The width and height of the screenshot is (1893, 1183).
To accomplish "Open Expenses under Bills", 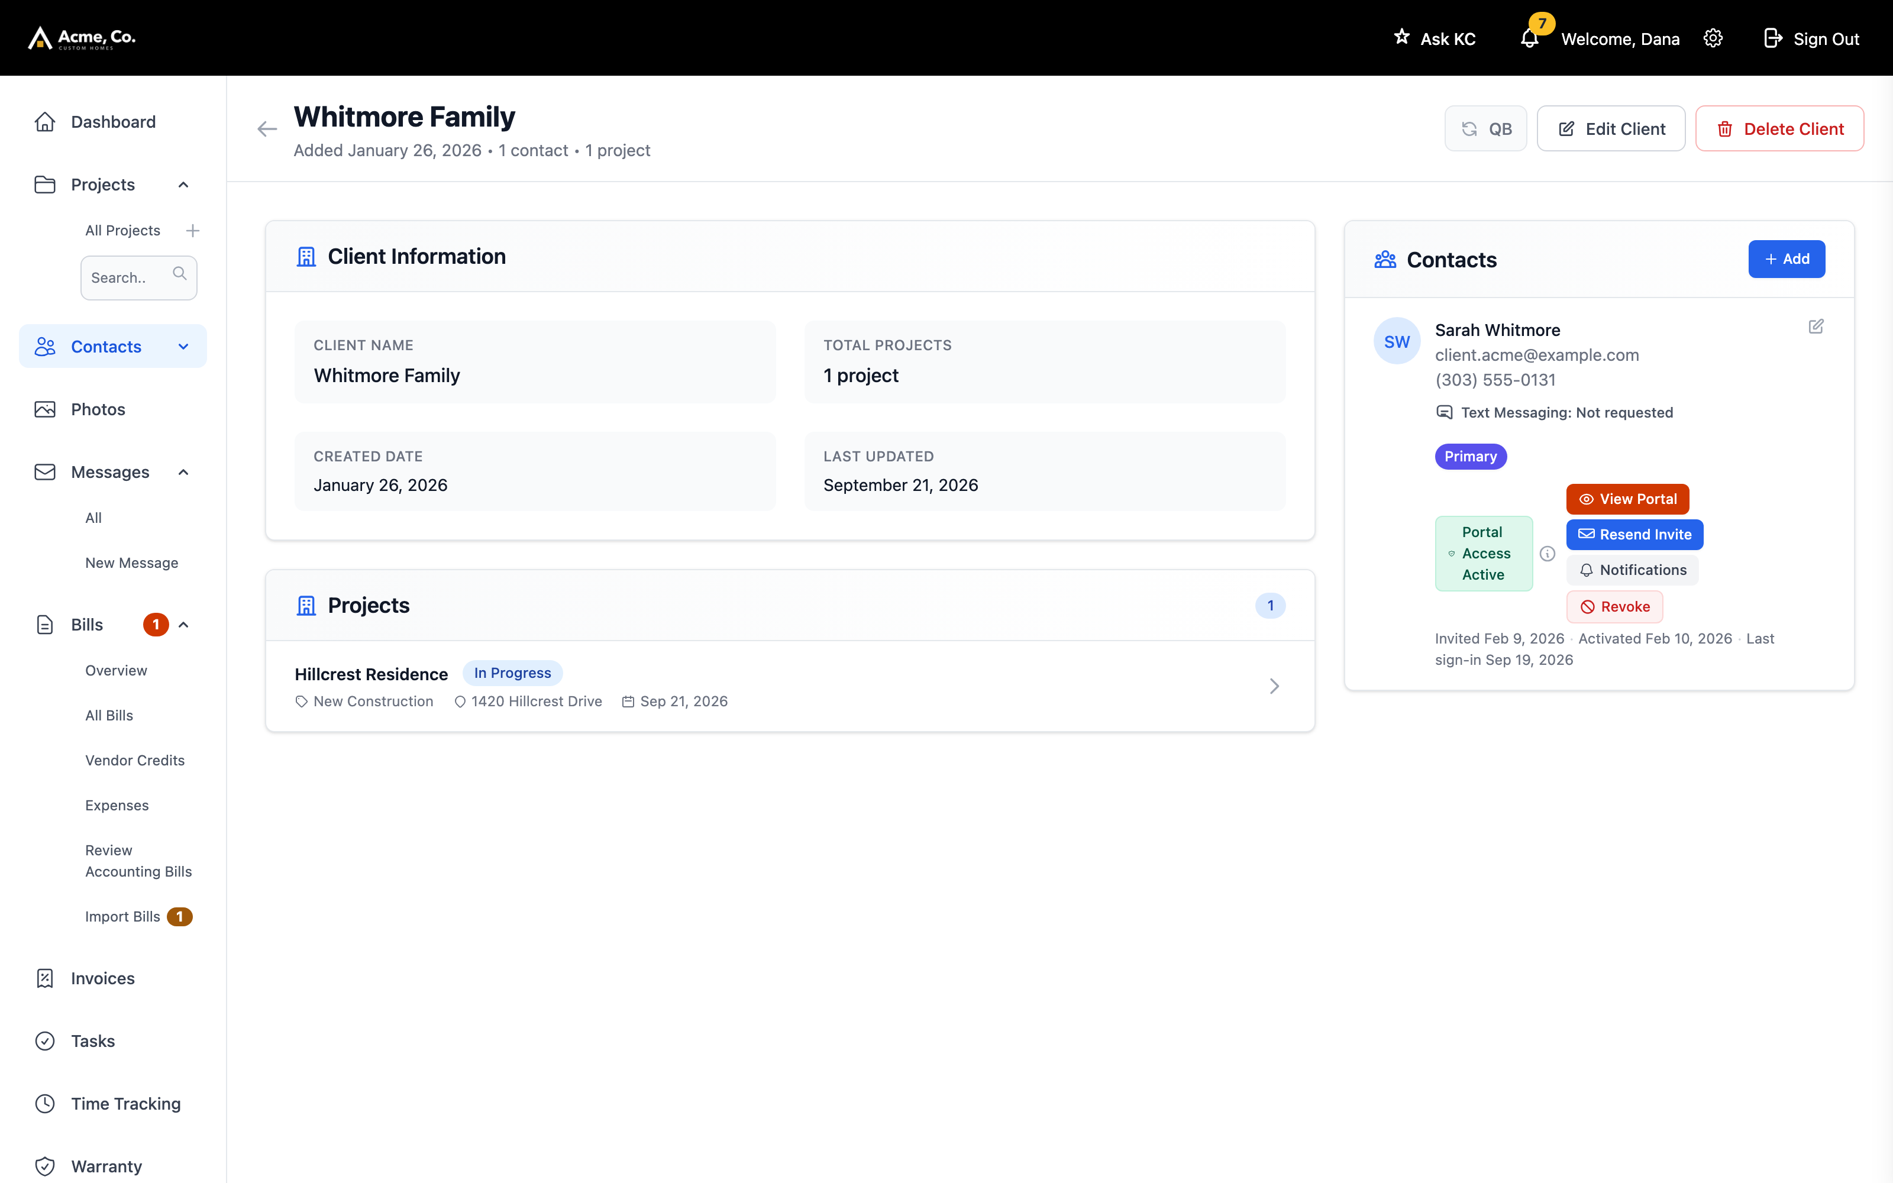I will pos(117,805).
